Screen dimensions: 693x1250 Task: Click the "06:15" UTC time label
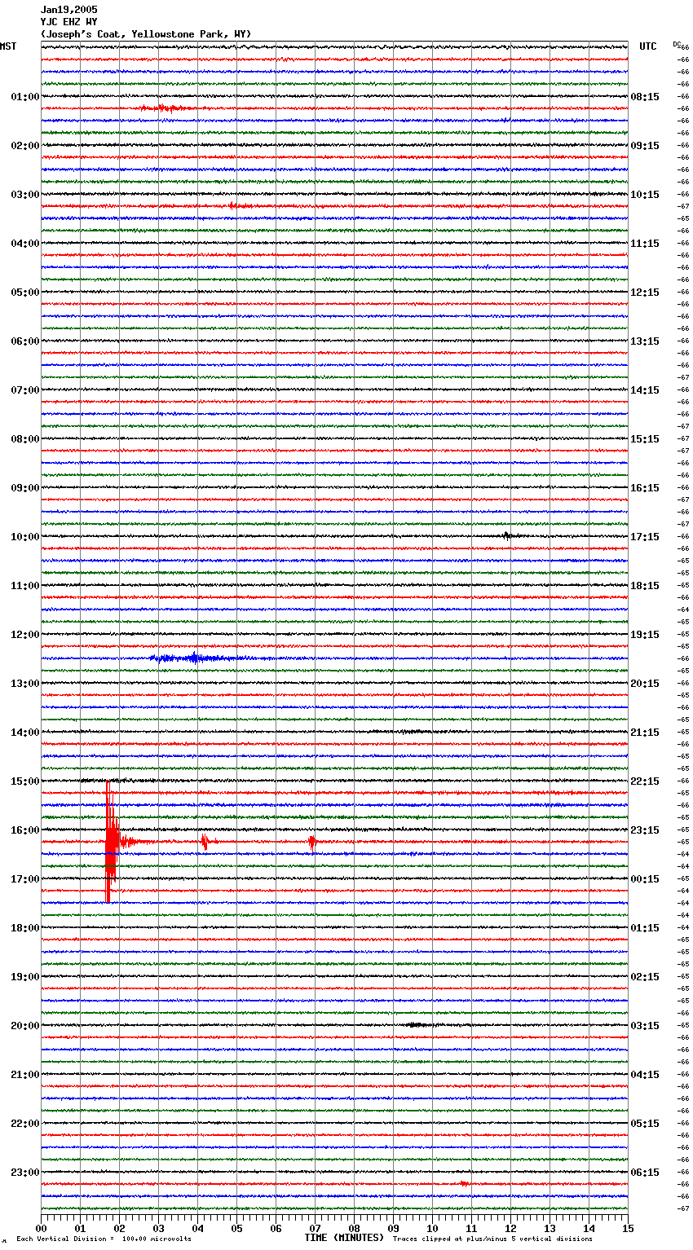pyautogui.click(x=645, y=1173)
